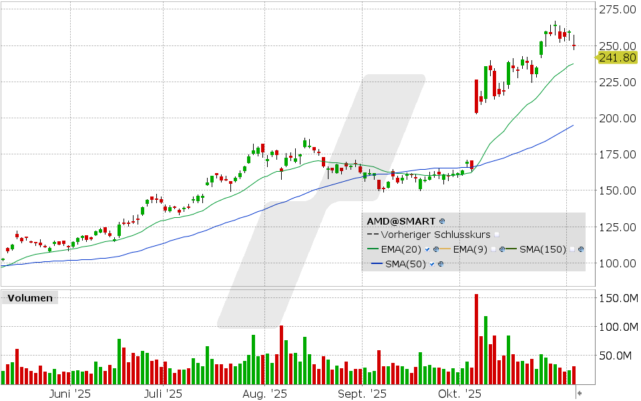This screenshot has height=401, width=641.
Task: Select the green EMA(20) line sample in legend
Action: [x=373, y=249]
